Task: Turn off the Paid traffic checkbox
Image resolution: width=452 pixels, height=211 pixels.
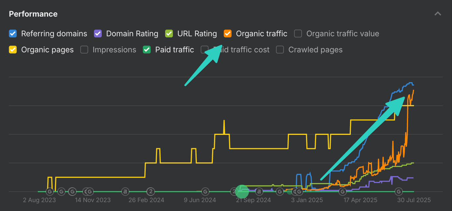Action: pyautogui.click(x=147, y=50)
